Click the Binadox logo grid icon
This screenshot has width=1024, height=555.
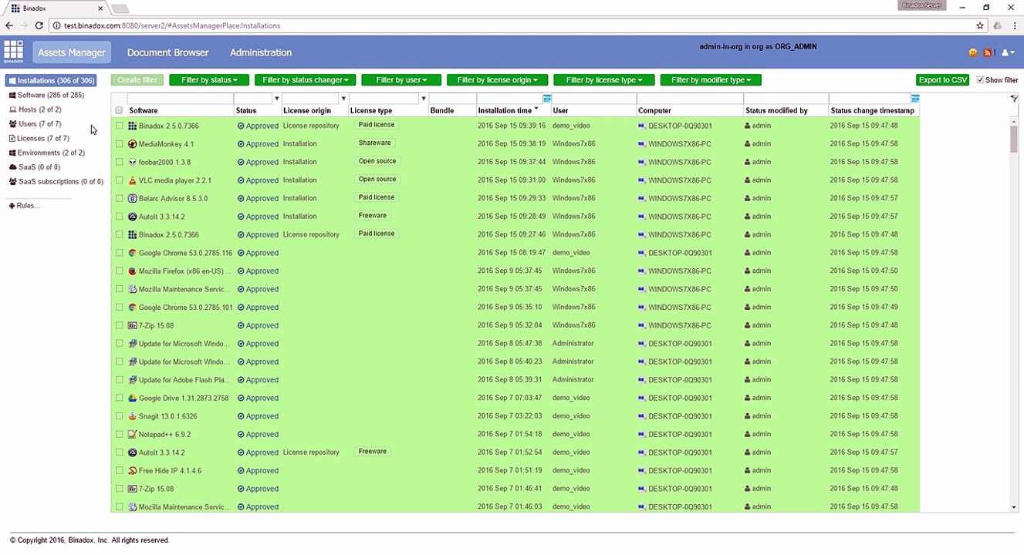13,51
